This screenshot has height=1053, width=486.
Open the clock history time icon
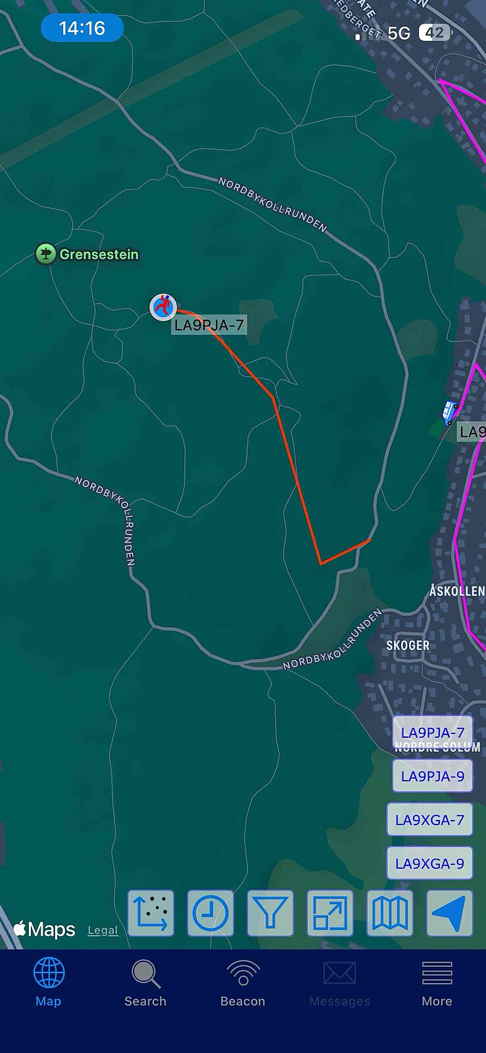(210, 913)
